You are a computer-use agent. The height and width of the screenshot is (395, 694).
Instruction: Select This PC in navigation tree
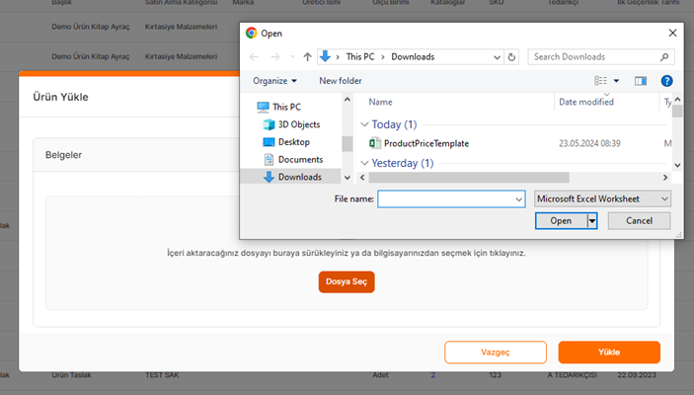pos(286,107)
